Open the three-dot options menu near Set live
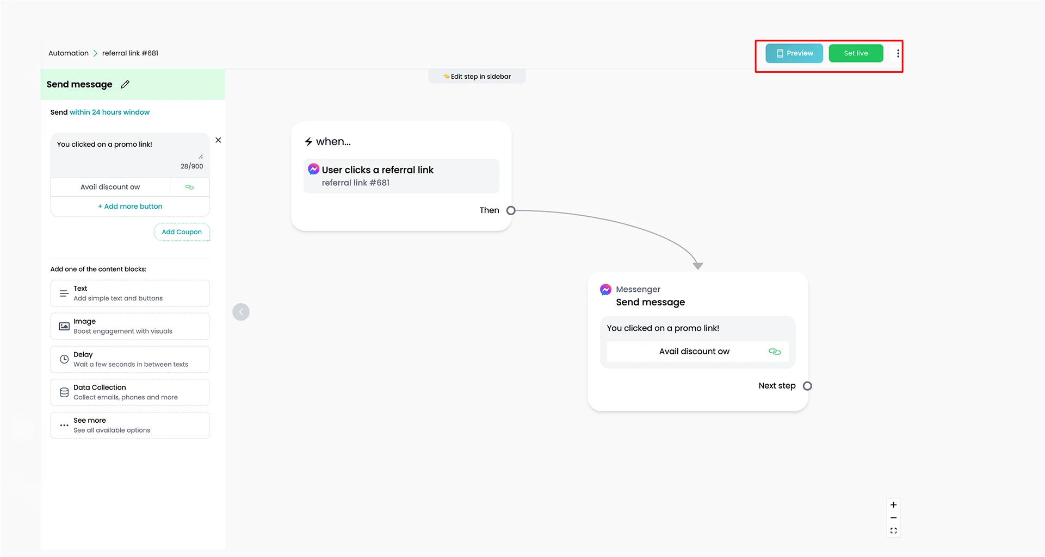This screenshot has width=1045, height=557. [898, 53]
